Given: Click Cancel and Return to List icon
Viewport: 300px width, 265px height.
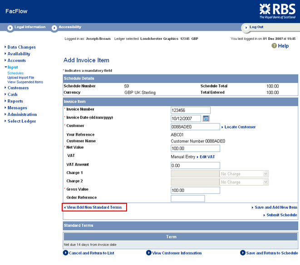Looking at the screenshot, I should point(66,253).
